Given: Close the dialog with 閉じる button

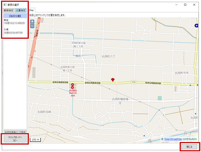Looking at the screenshot, I should 189,147.
